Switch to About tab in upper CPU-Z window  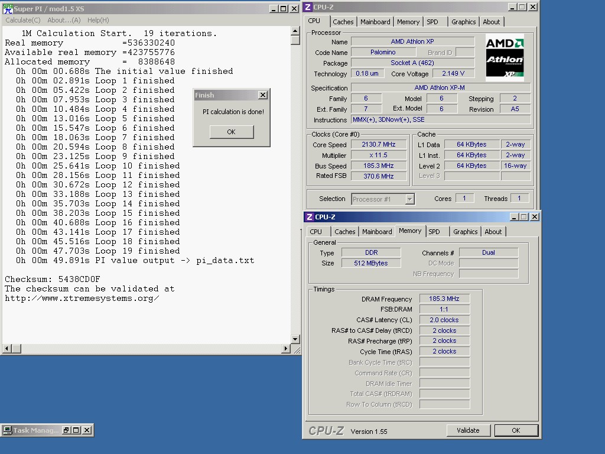pyautogui.click(x=491, y=22)
